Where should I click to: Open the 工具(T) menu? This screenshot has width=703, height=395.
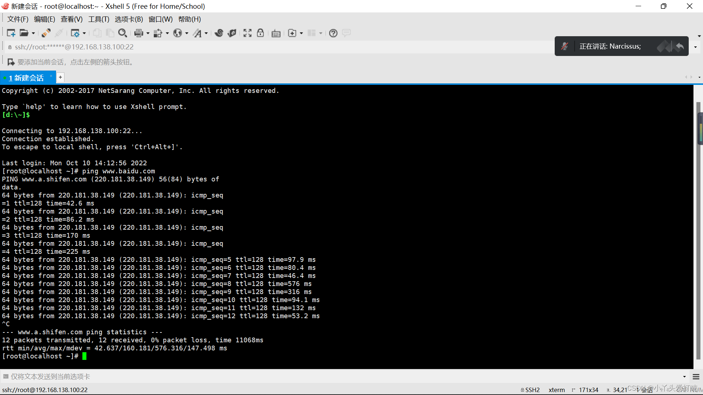(x=98, y=19)
